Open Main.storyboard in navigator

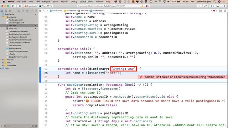point(15,46)
